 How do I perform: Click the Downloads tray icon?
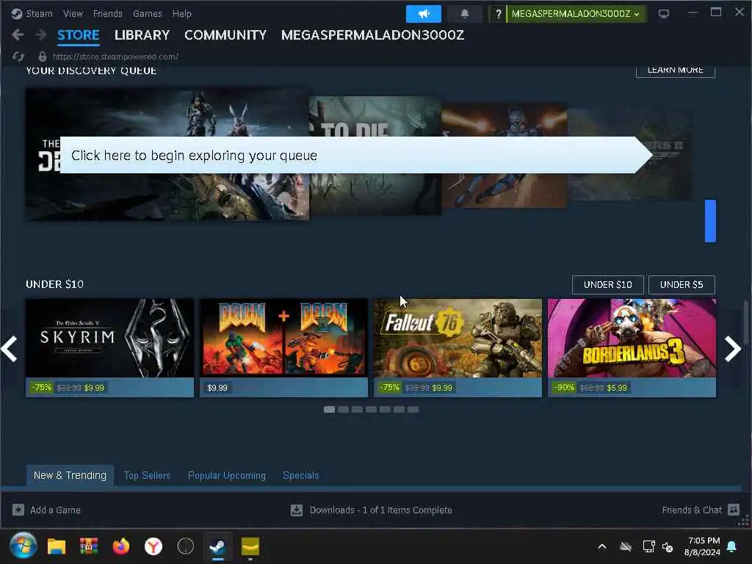(297, 510)
